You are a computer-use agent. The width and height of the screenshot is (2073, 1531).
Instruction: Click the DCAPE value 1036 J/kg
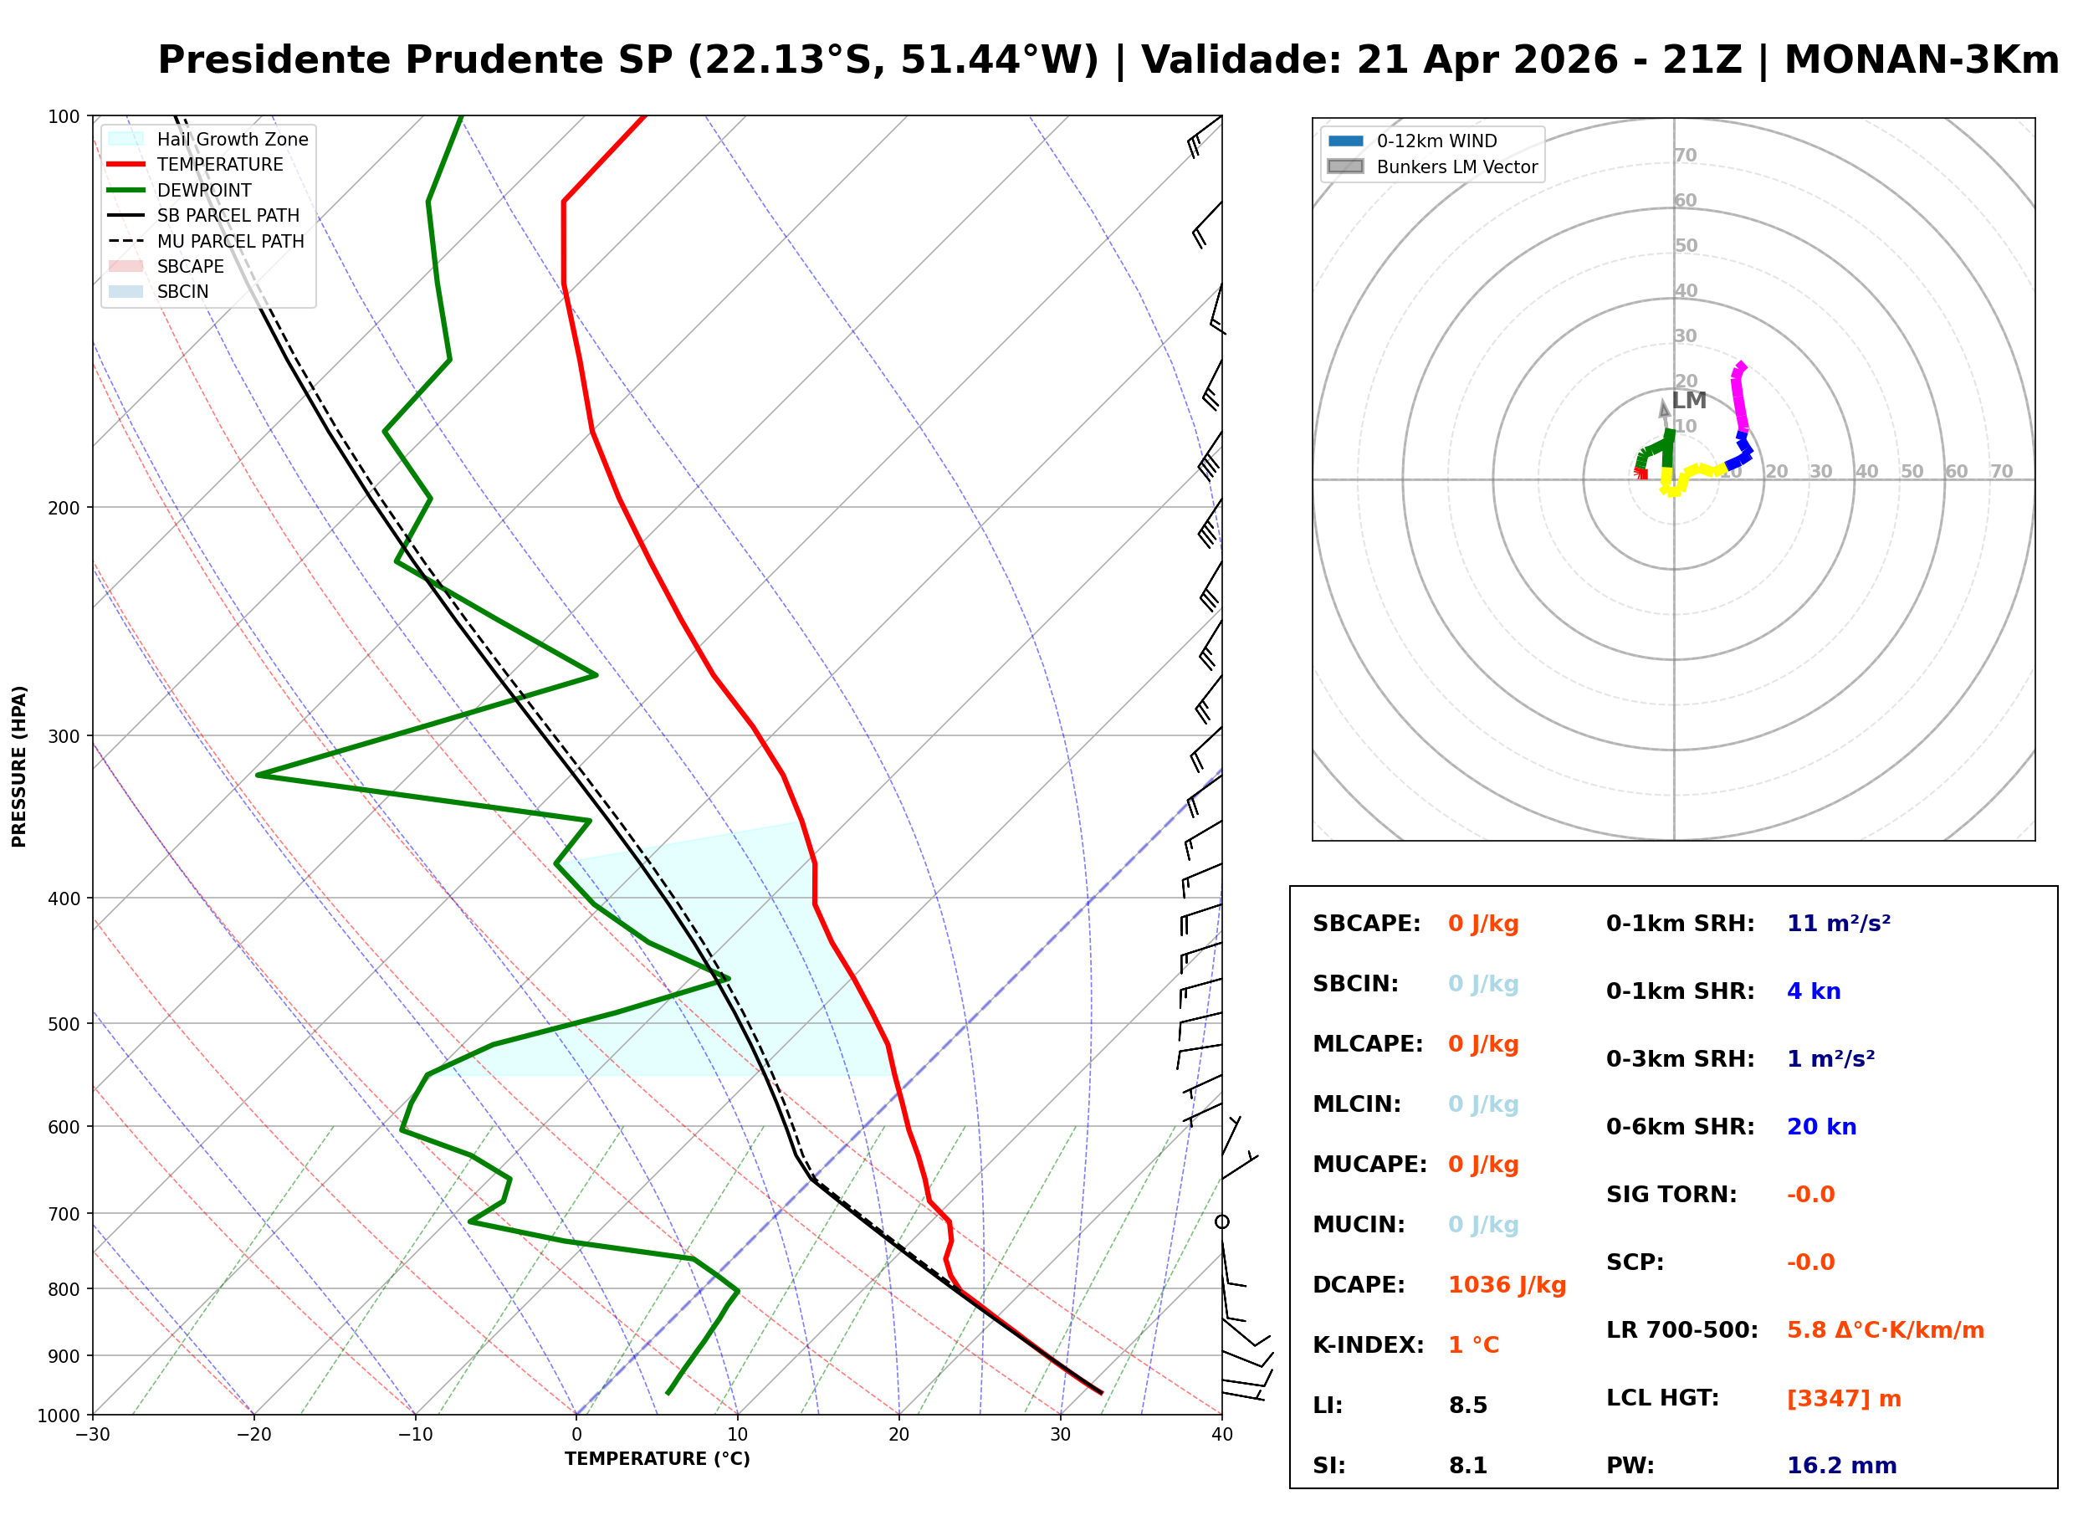[x=1507, y=1285]
